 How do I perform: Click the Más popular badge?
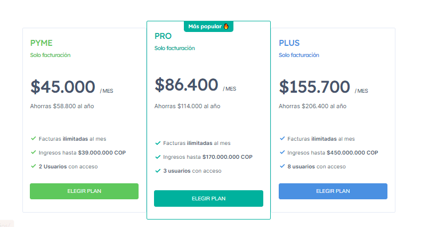(x=208, y=27)
